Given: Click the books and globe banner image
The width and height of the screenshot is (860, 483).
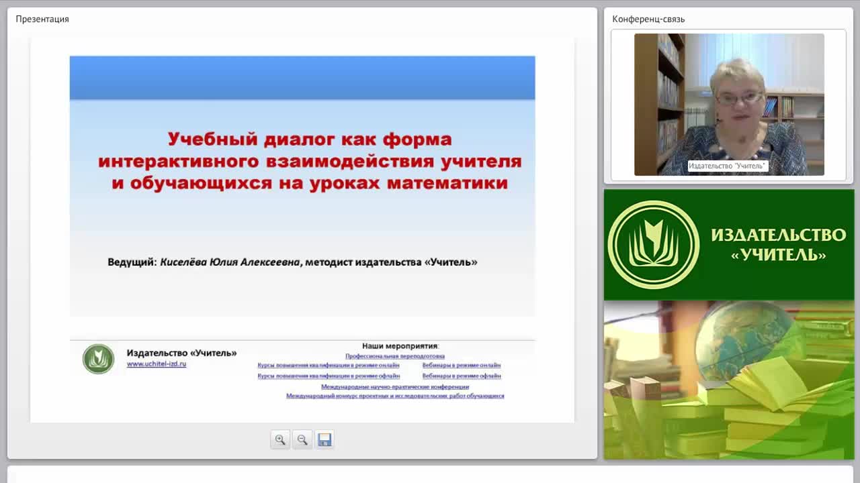Looking at the screenshot, I should click(729, 380).
